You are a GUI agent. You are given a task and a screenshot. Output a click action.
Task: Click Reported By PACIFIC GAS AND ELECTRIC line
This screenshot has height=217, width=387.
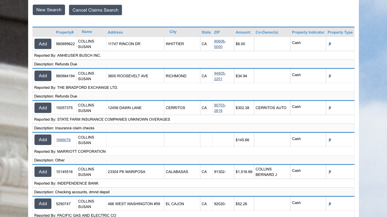point(193,215)
